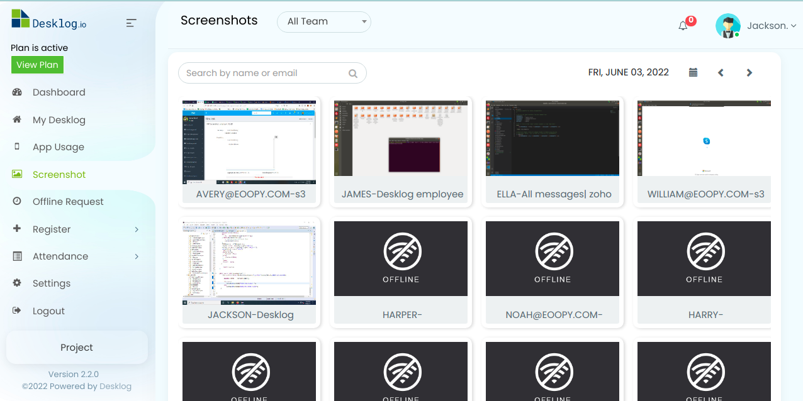Open the All Team dropdown
Image resolution: width=803 pixels, height=401 pixels.
pos(324,21)
